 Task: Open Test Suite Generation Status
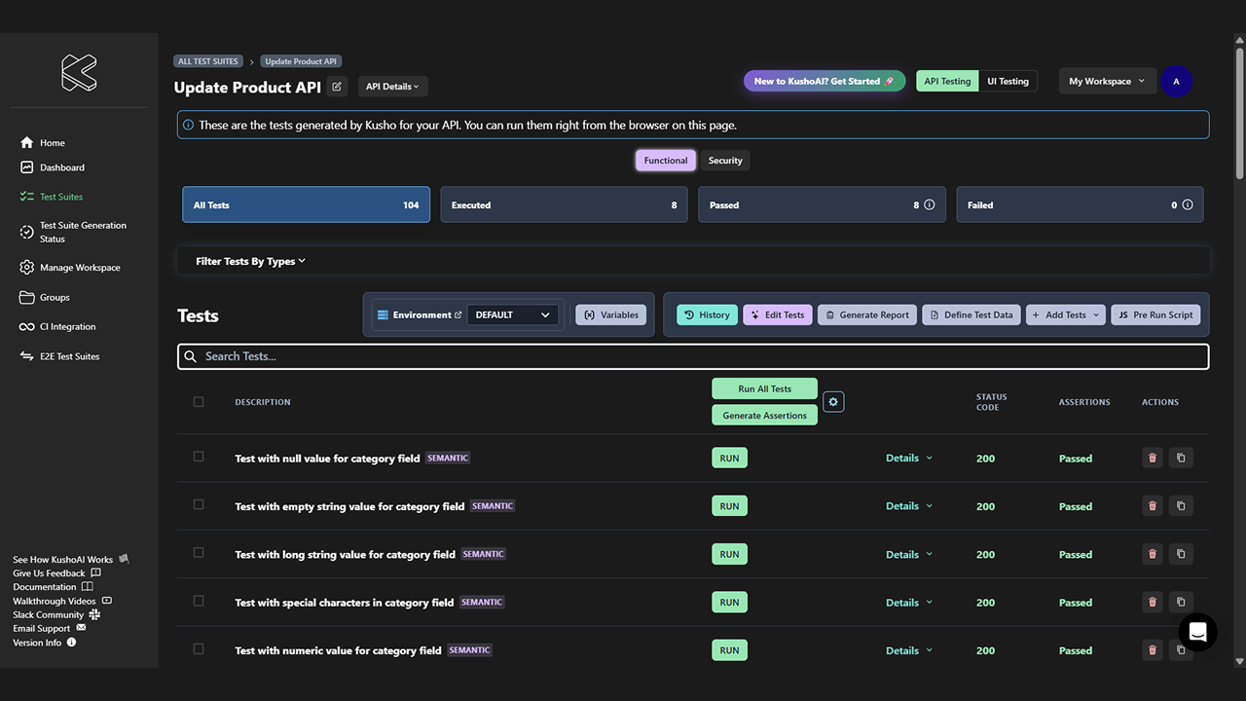74,232
